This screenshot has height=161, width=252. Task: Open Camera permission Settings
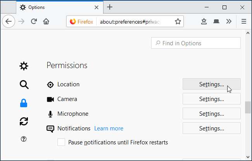(x=211, y=99)
